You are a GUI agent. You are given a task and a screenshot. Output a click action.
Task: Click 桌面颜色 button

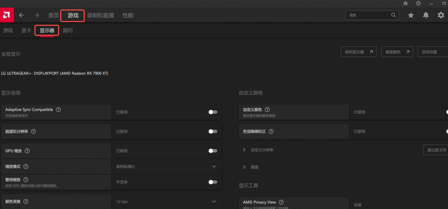point(397,52)
